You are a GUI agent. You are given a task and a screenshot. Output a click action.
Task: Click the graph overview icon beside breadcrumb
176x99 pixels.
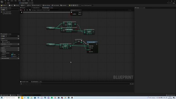[x=30, y=10]
